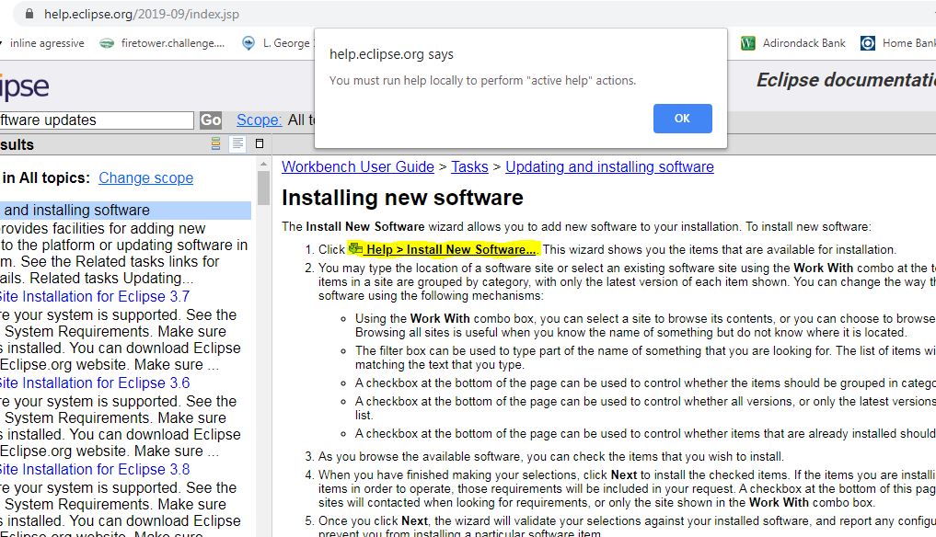Screen dimensions: 936x537
Task: Open the Tasks breadcrumb link
Action: (469, 167)
